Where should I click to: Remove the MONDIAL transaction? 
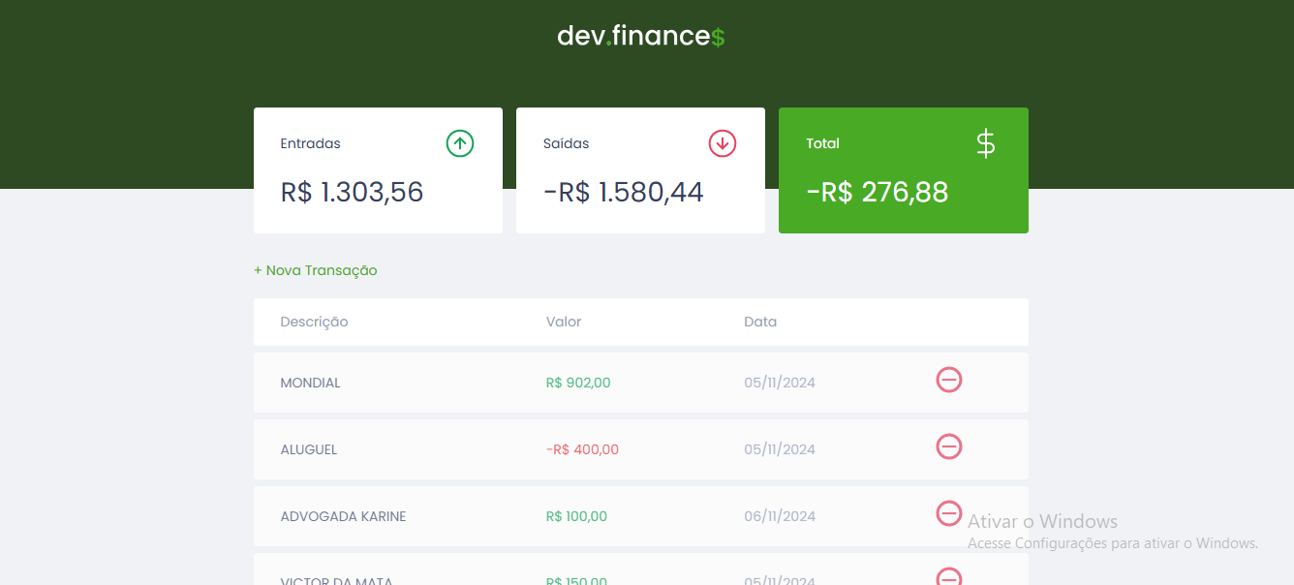pos(949,380)
